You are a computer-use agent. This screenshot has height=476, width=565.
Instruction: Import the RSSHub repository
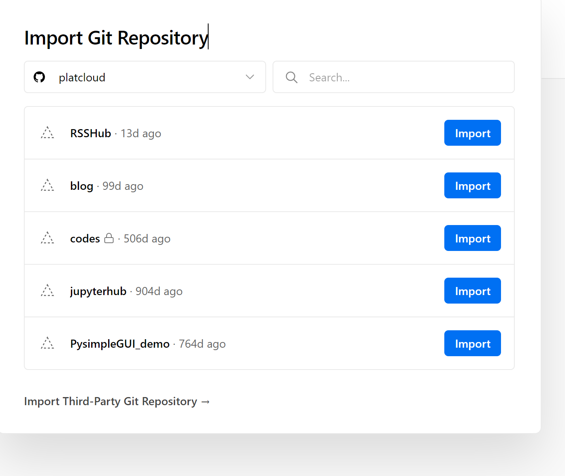tap(472, 133)
